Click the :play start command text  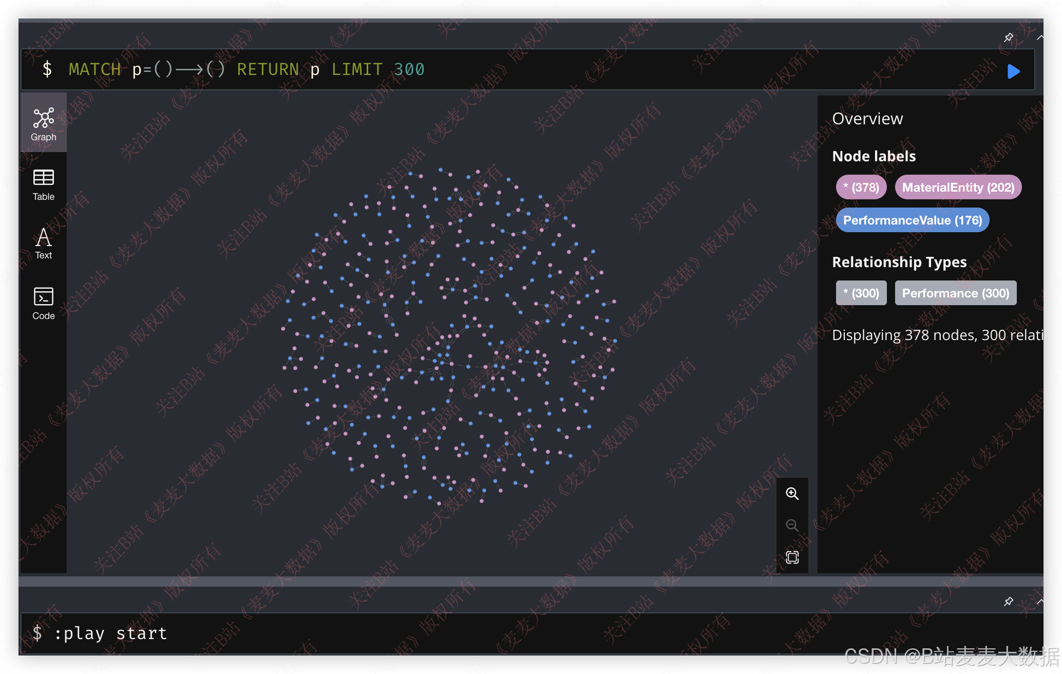click(110, 633)
